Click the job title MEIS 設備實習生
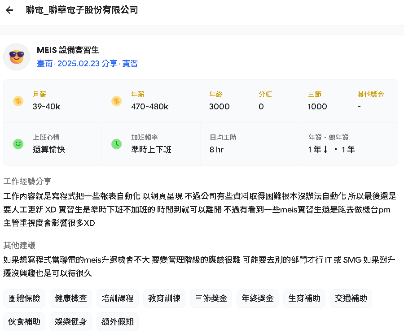The image size is (404, 333). 68,50
